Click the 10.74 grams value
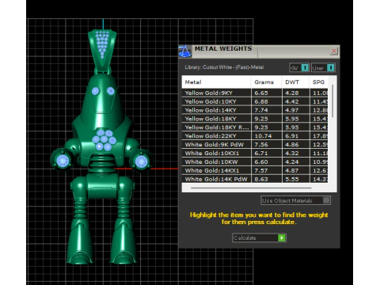 click(263, 136)
